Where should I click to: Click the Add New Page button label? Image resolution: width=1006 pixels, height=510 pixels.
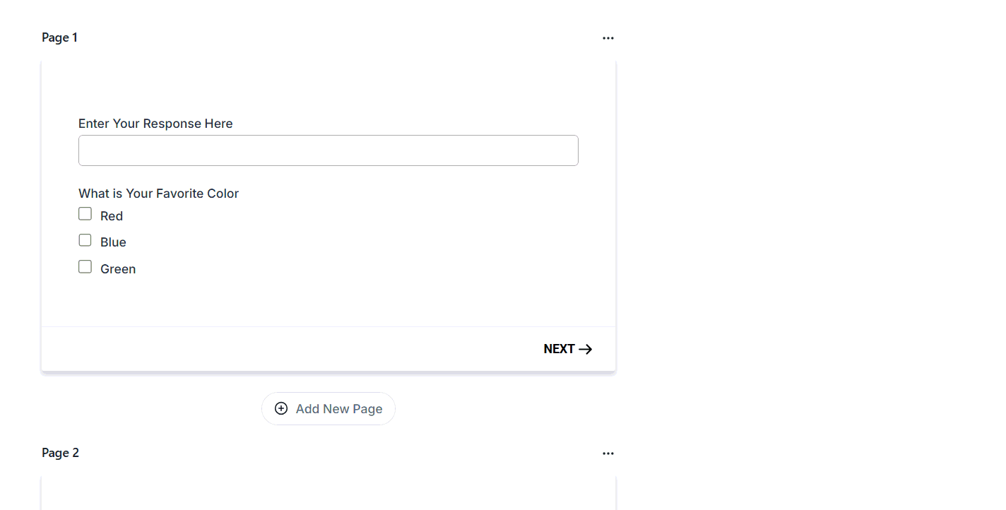point(339,409)
